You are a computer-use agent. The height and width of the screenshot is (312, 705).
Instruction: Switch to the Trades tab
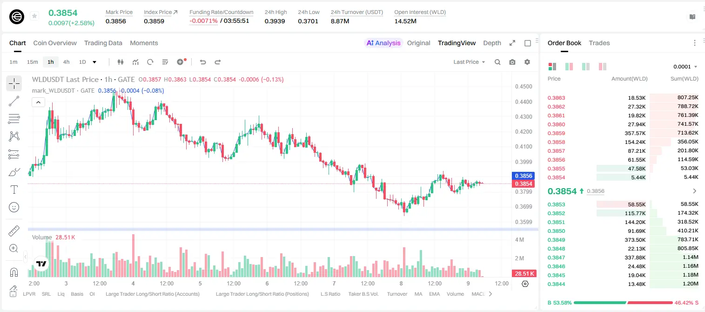(x=599, y=43)
